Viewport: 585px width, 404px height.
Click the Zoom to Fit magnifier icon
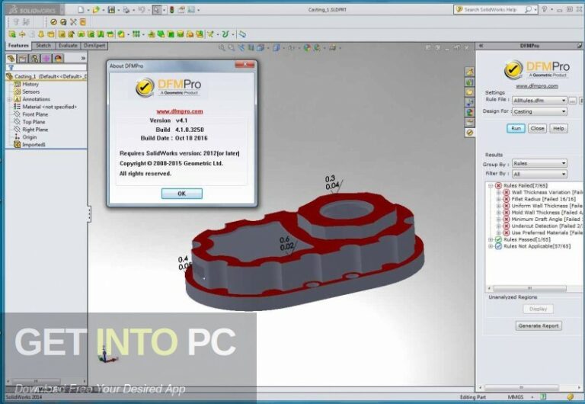coord(222,47)
